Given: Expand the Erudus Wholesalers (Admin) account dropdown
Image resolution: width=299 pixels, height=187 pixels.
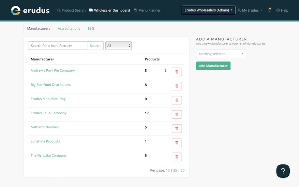Looking at the screenshot, I should 208,10.
